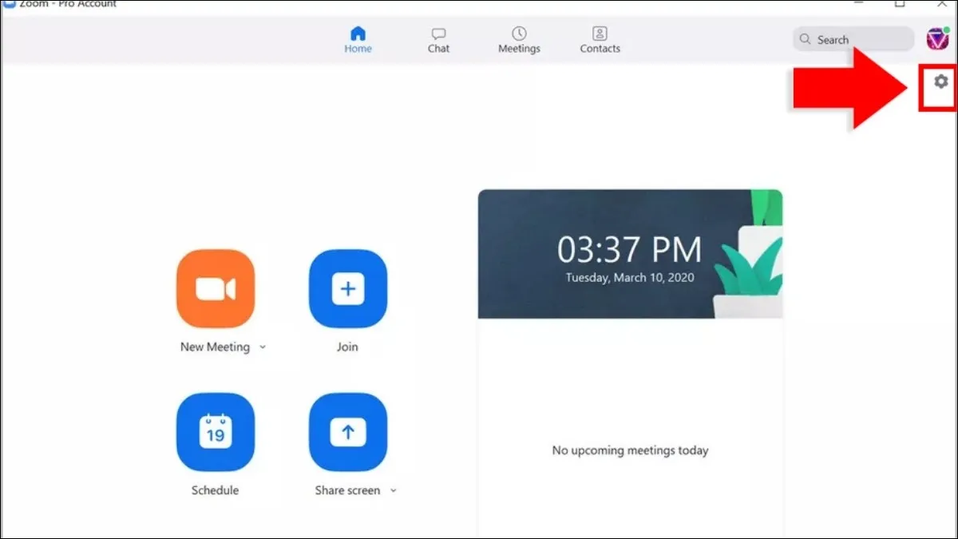
Task: Click the Join meeting icon
Action: tap(348, 288)
